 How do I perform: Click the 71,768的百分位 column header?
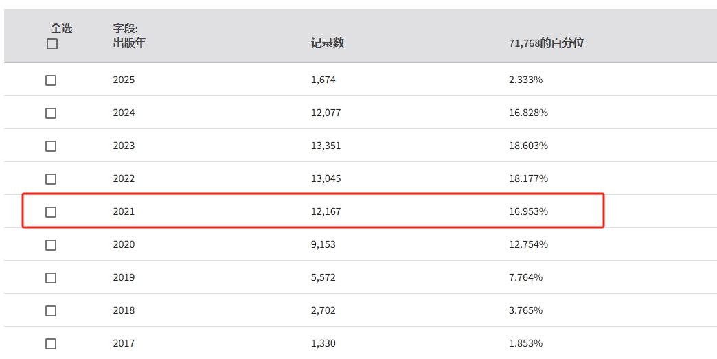point(546,43)
